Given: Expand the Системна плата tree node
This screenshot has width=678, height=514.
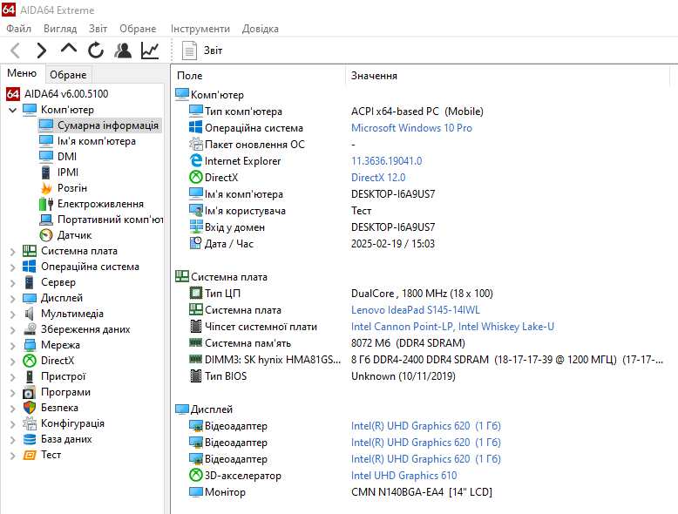Looking at the screenshot, I should click(x=12, y=251).
